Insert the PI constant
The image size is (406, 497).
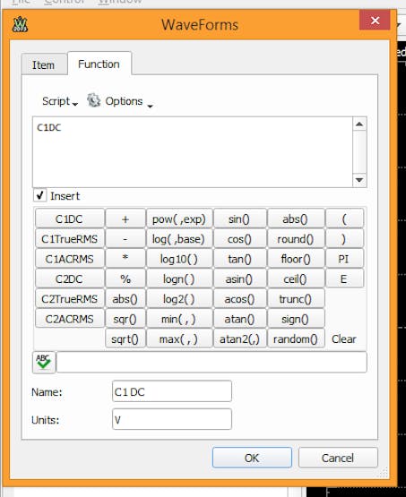click(x=344, y=259)
